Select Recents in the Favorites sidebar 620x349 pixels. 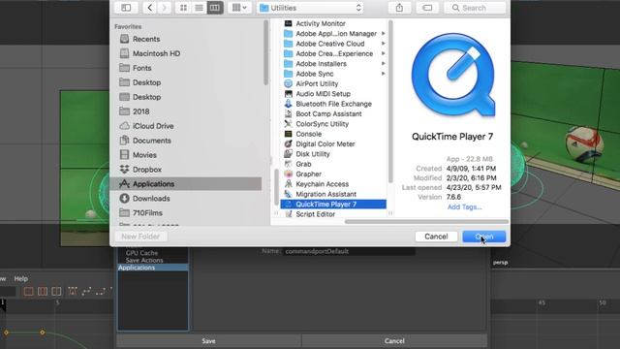(x=146, y=39)
